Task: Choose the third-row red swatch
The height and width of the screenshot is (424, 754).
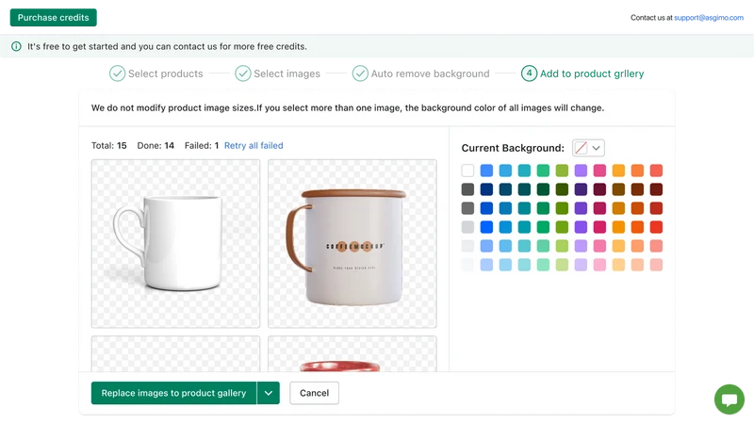Action: coord(656,208)
